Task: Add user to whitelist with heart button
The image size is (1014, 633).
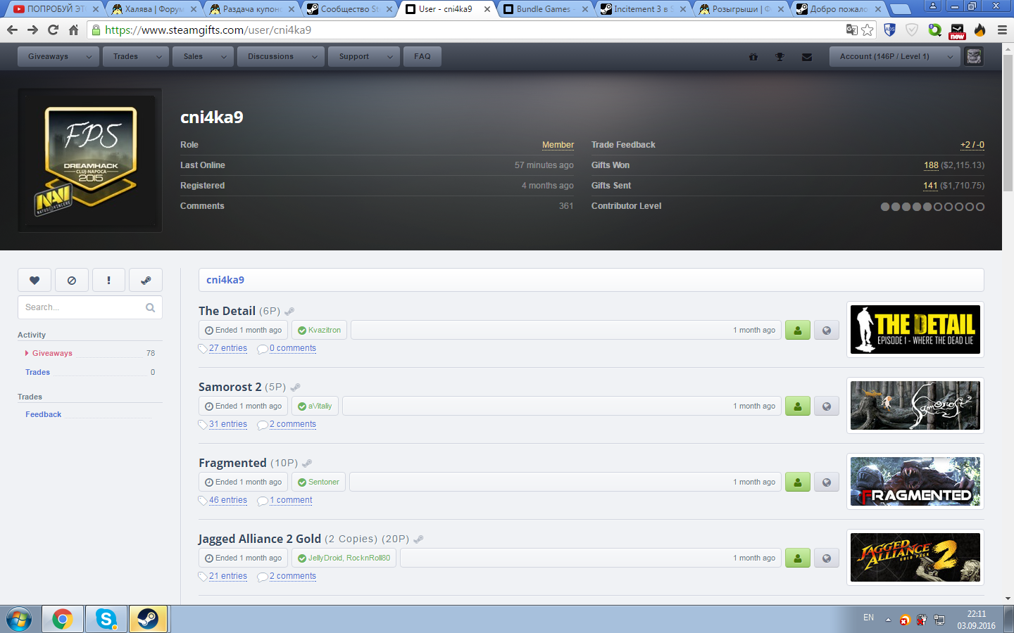Action: tap(35, 280)
